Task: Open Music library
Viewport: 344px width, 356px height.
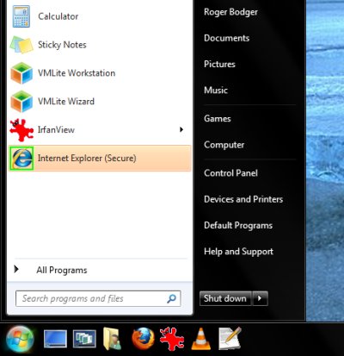Action: click(216, 91)
